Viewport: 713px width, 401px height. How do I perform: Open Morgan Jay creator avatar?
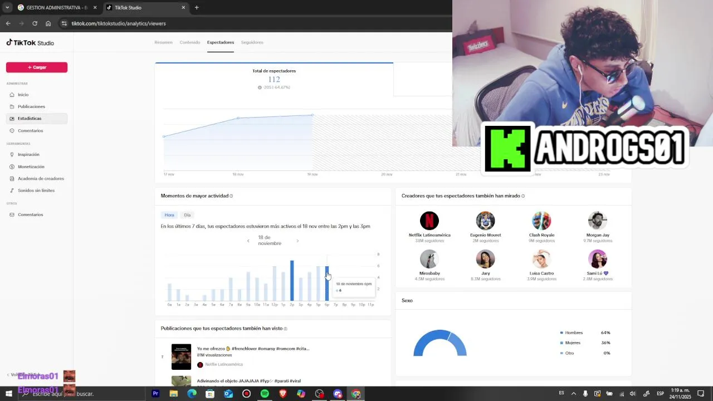598,221
